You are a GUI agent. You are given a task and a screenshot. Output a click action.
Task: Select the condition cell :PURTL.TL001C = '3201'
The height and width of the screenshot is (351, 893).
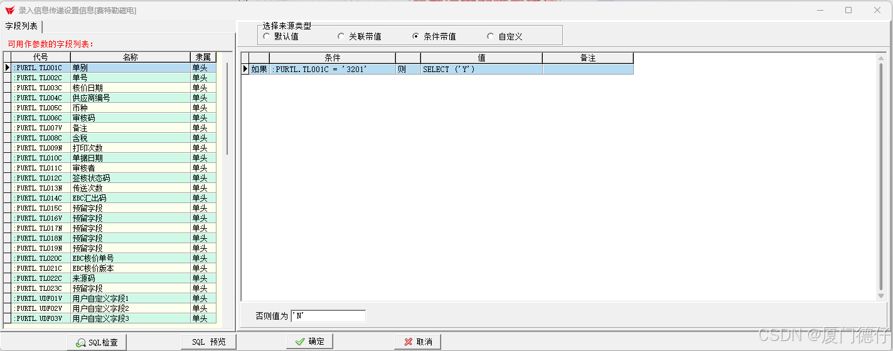click(333, 69)
